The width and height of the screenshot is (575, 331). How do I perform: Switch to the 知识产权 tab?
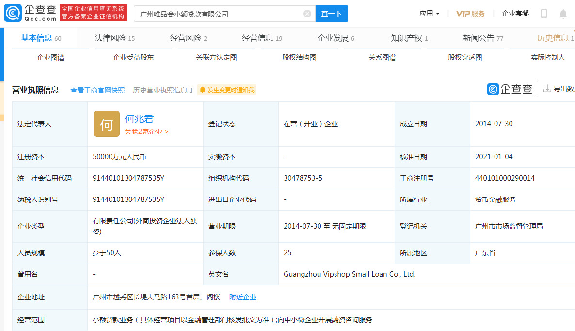[x=409, y=38]
